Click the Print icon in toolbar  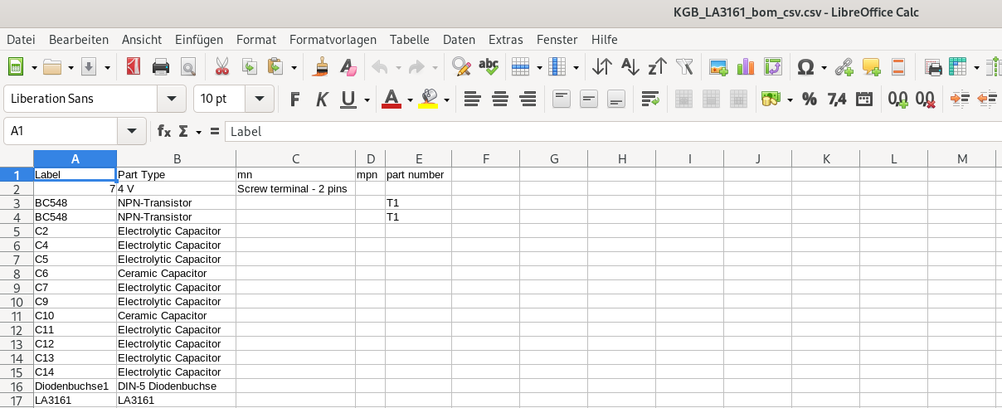pos(161,67)
